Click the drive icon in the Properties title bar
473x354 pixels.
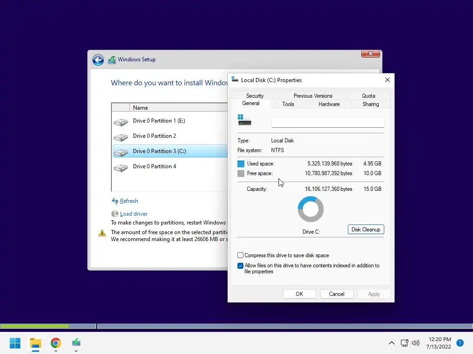pos(235,79)
